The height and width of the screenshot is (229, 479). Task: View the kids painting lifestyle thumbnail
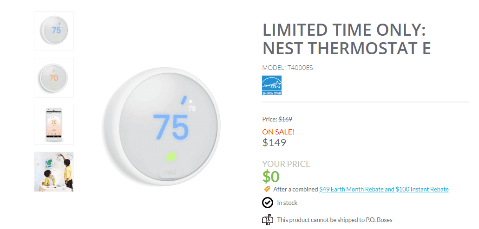pos(54,172)
